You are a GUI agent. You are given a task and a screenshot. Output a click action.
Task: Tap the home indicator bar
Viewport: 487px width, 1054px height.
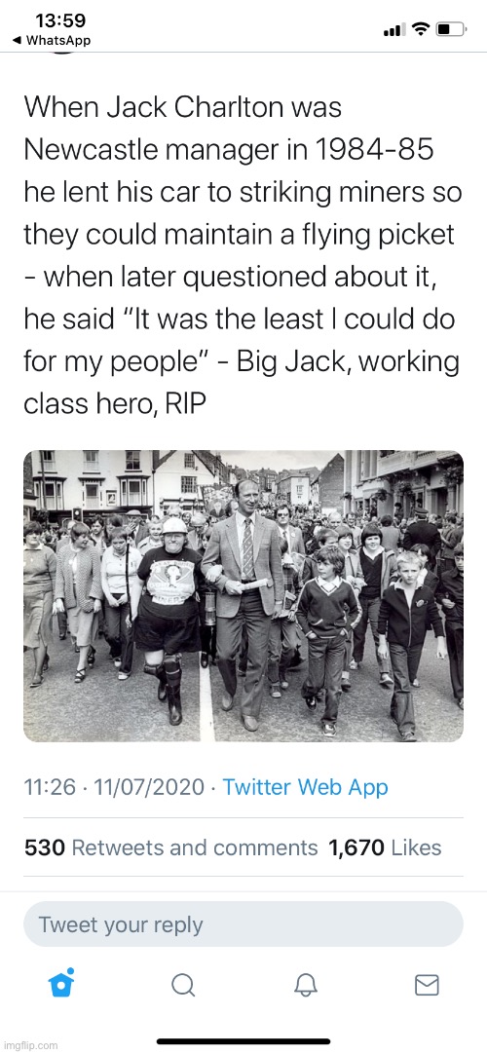[243, 1042]
